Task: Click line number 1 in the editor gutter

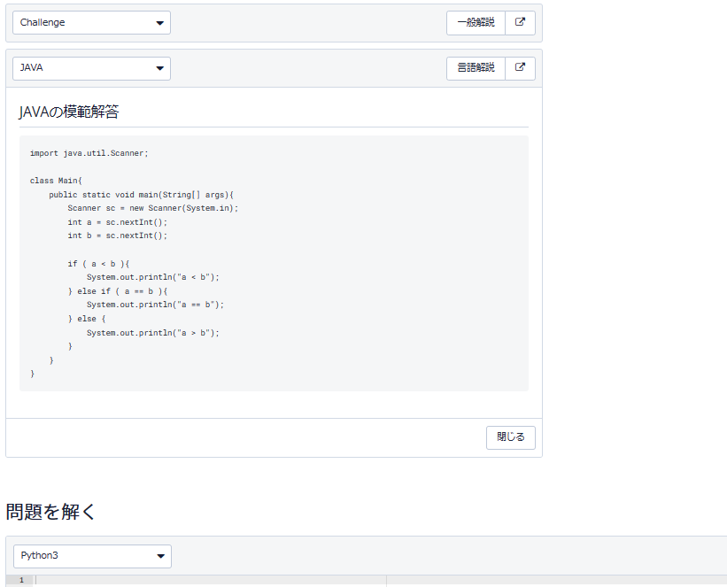Action: pos(19,581)
